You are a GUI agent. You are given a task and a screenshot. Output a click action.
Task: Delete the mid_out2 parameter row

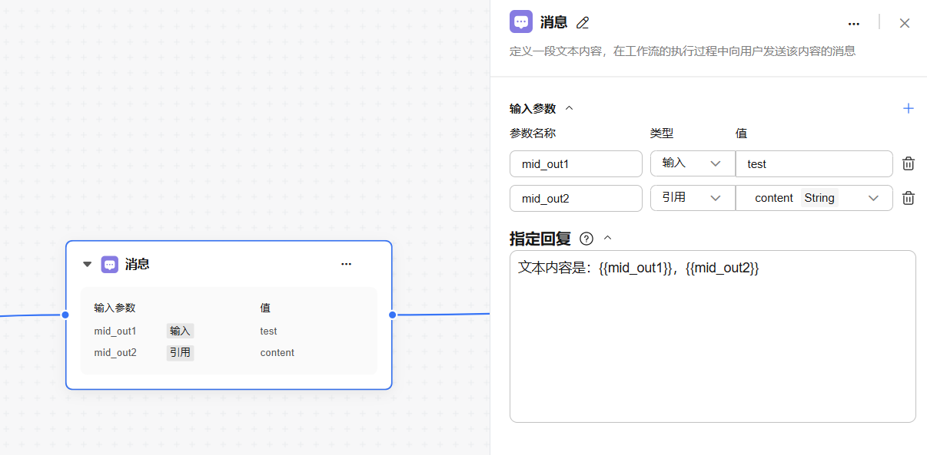(908, 198)
